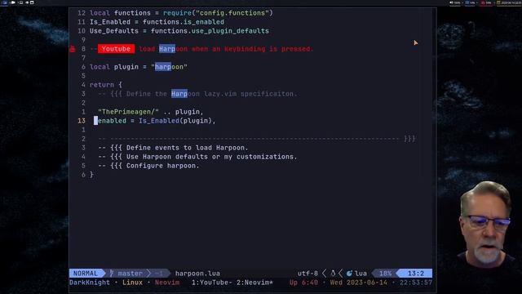Click the red Neovim label in tmux bar
Screen dimensions: 522x294
point(167,283)
